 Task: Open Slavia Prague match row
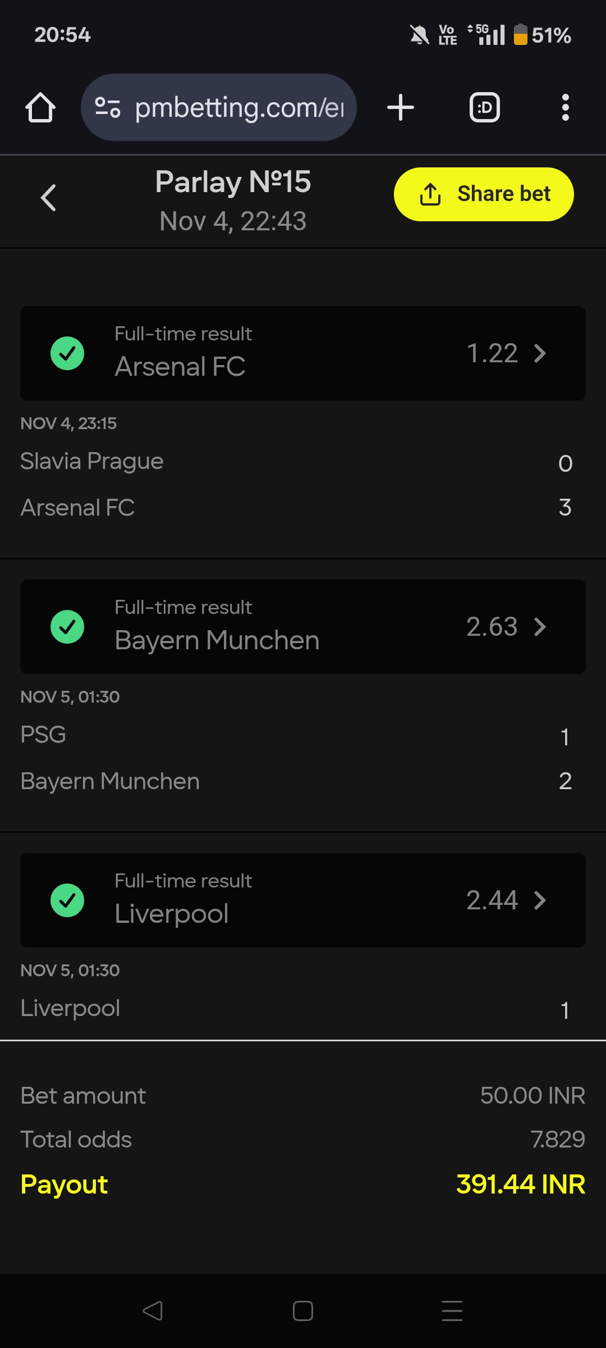point(92,462)
